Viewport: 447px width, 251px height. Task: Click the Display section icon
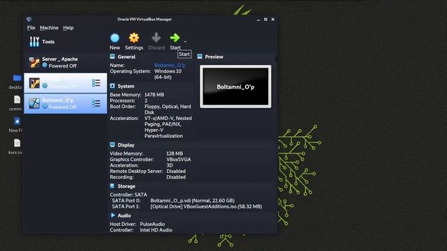point(112,144)
